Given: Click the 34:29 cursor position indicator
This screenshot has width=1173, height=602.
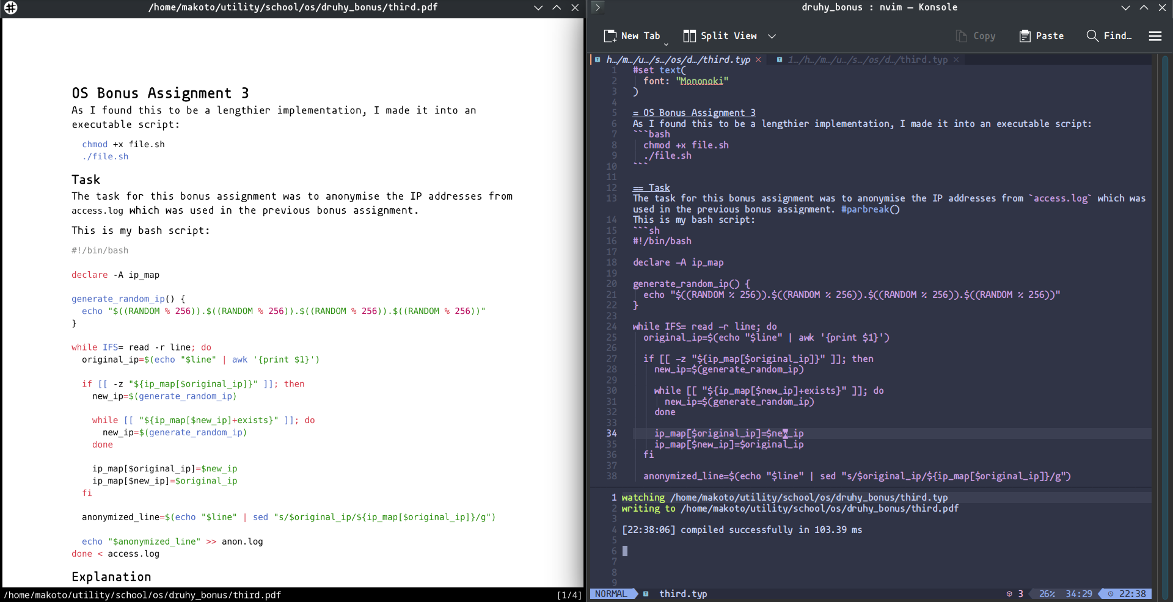Looking at the screenshot, I should 1079,594.
